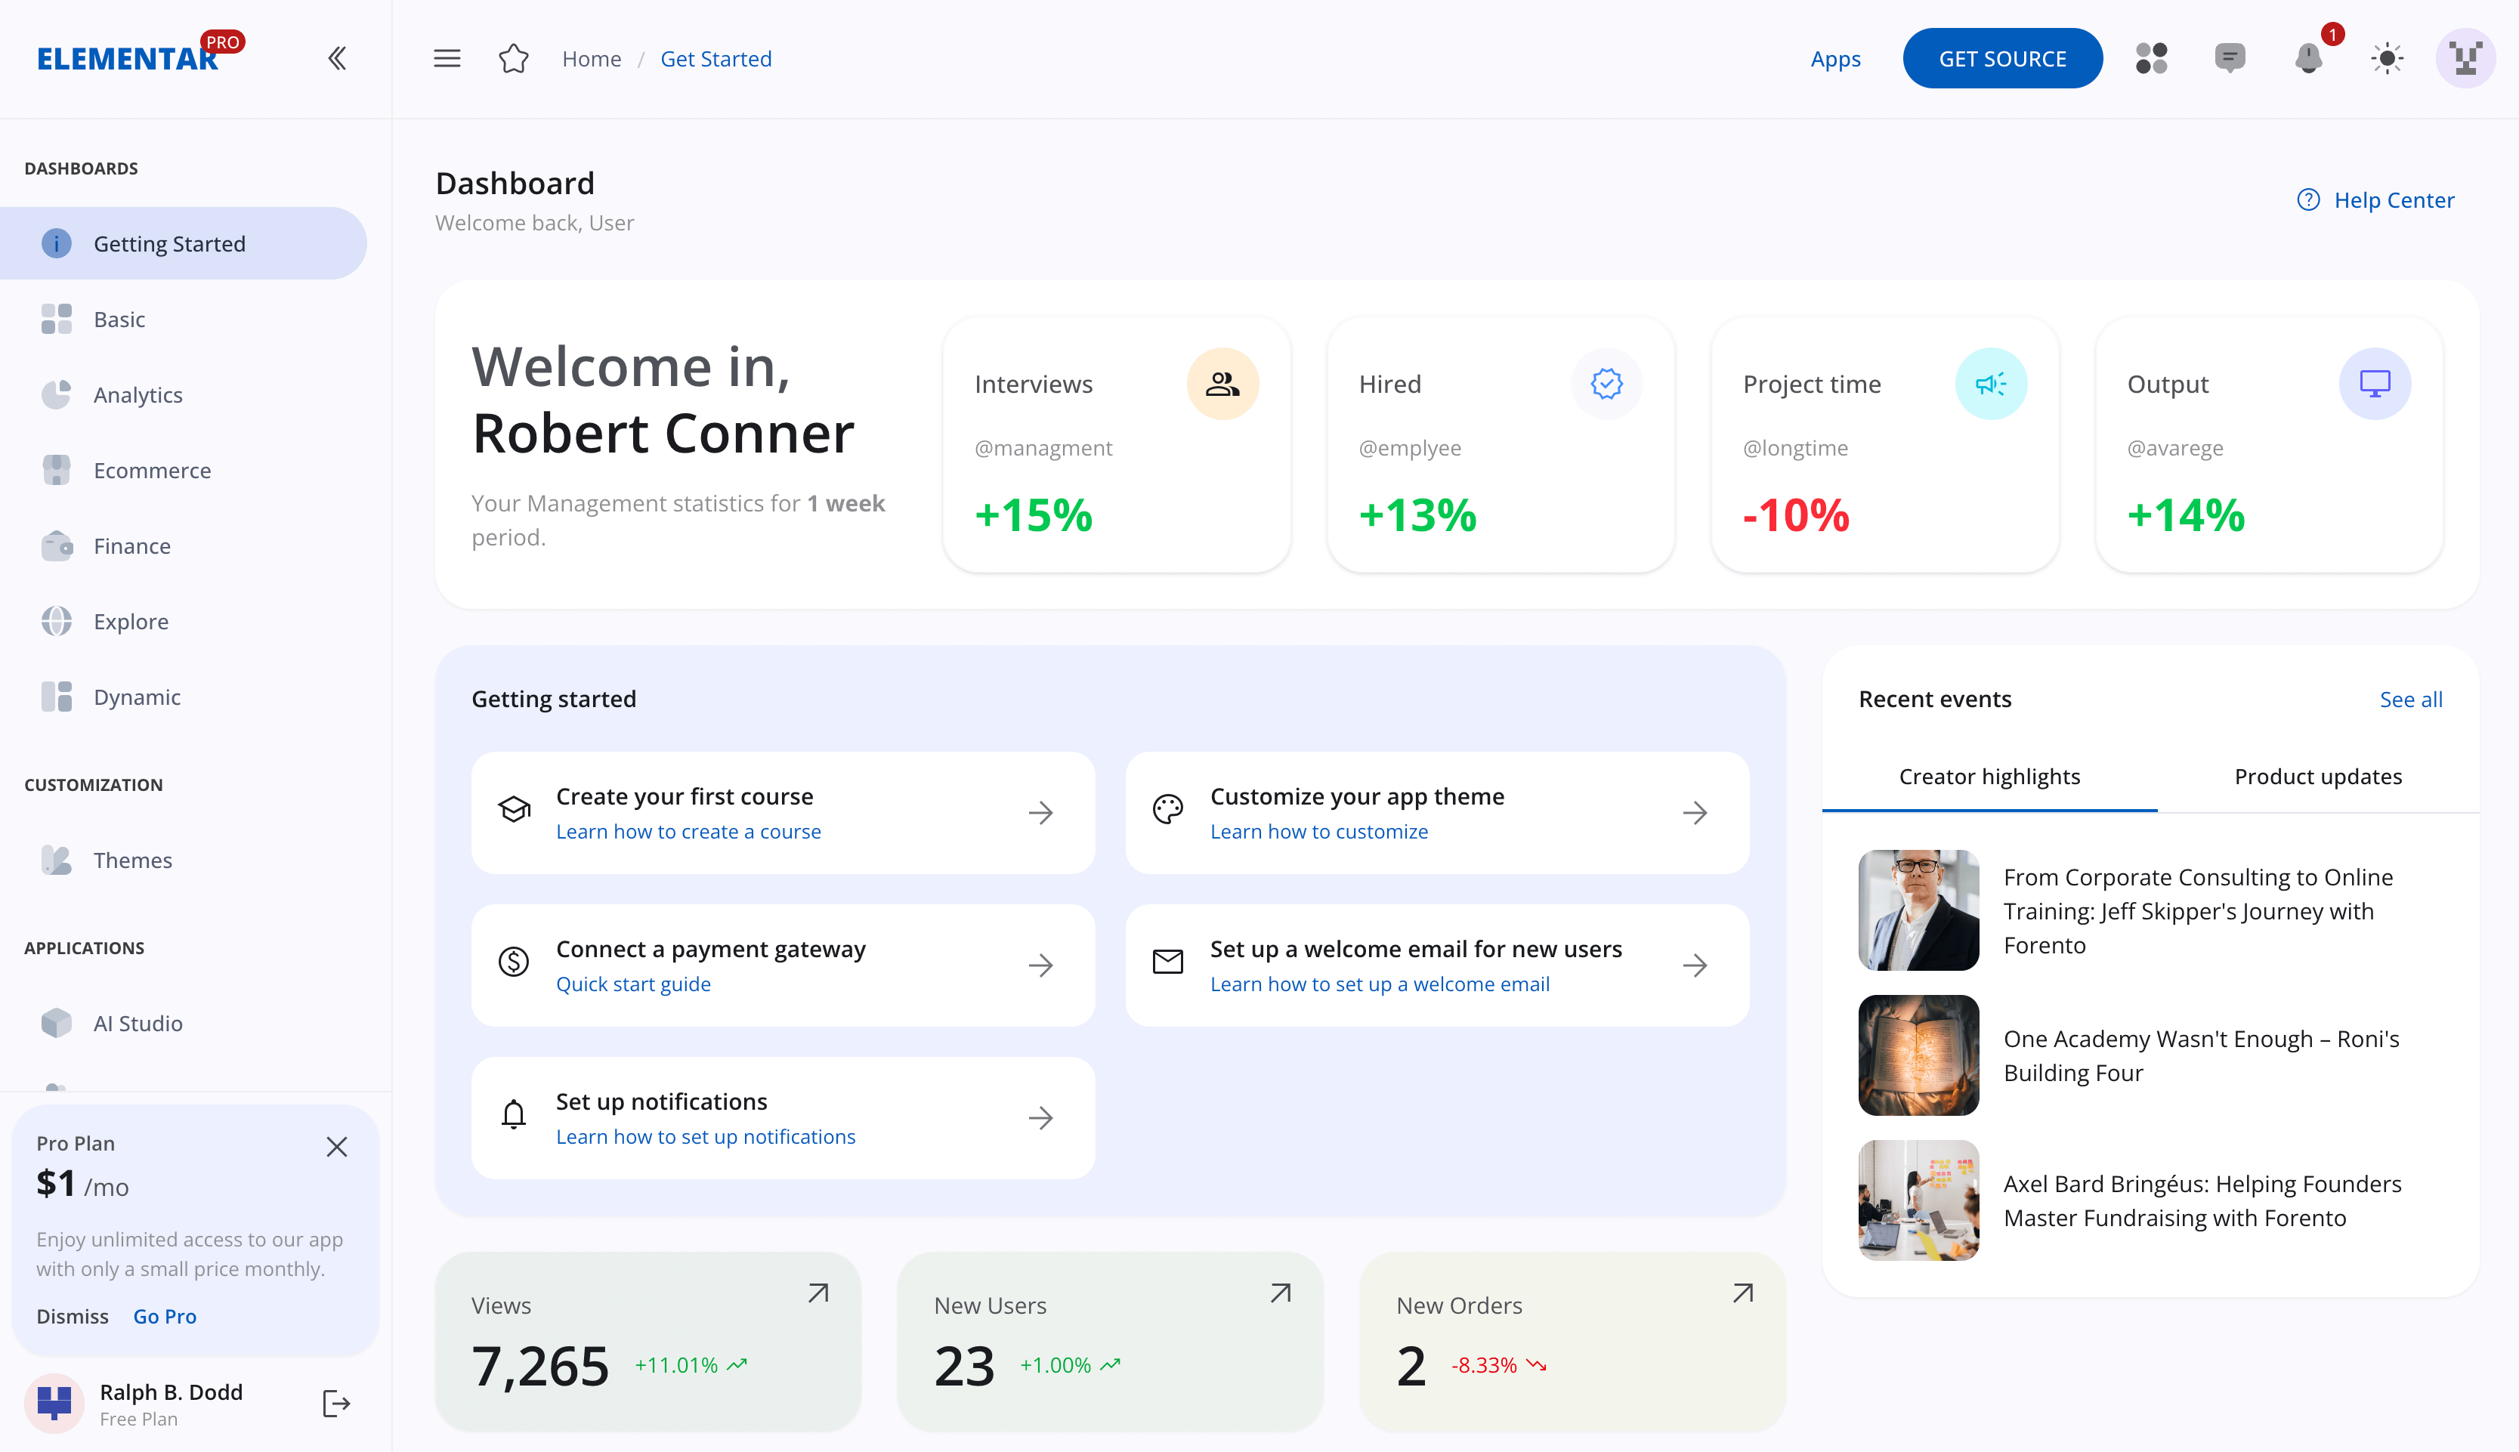2519x1452 pixels.
Task: Select the Creator highlights tab
Action: tap(1989, 776)
